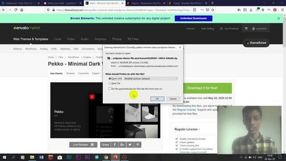
Task: Open the Graphics category menu
Action: pyautogui.click(x=100, y=39)
